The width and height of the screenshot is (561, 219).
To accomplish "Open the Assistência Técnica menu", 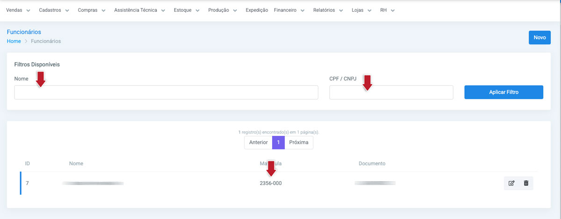I will pos(139,10).
